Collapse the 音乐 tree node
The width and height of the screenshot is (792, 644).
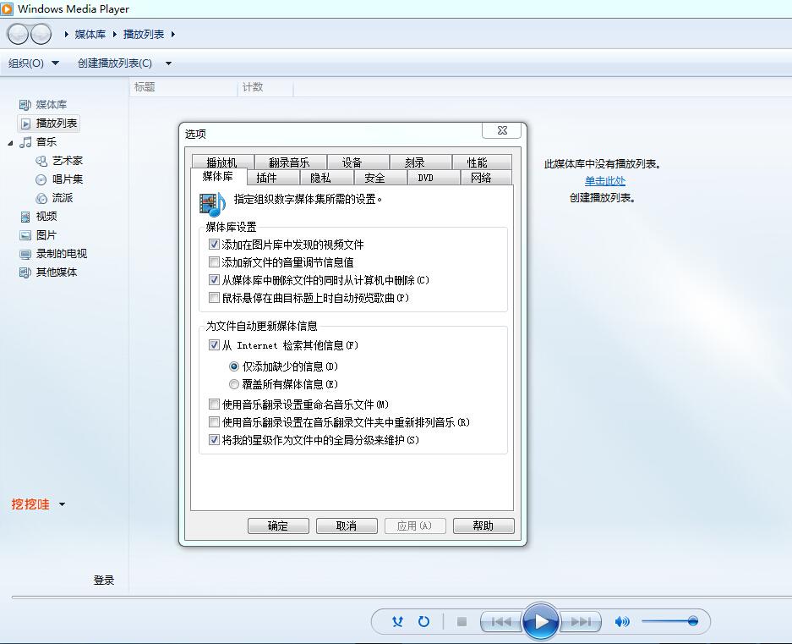pyautogui.click(x=11, y=143)
